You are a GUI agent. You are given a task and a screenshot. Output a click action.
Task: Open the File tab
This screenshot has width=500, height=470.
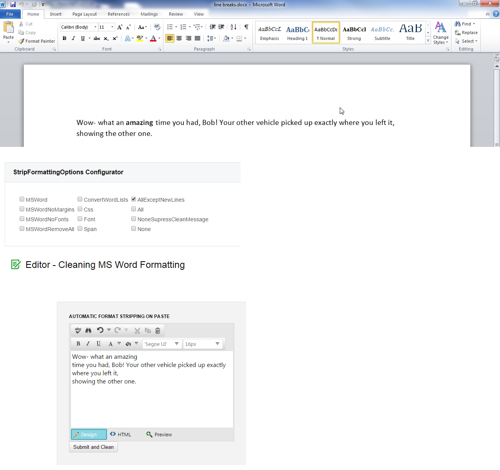(x=10, y=14)
